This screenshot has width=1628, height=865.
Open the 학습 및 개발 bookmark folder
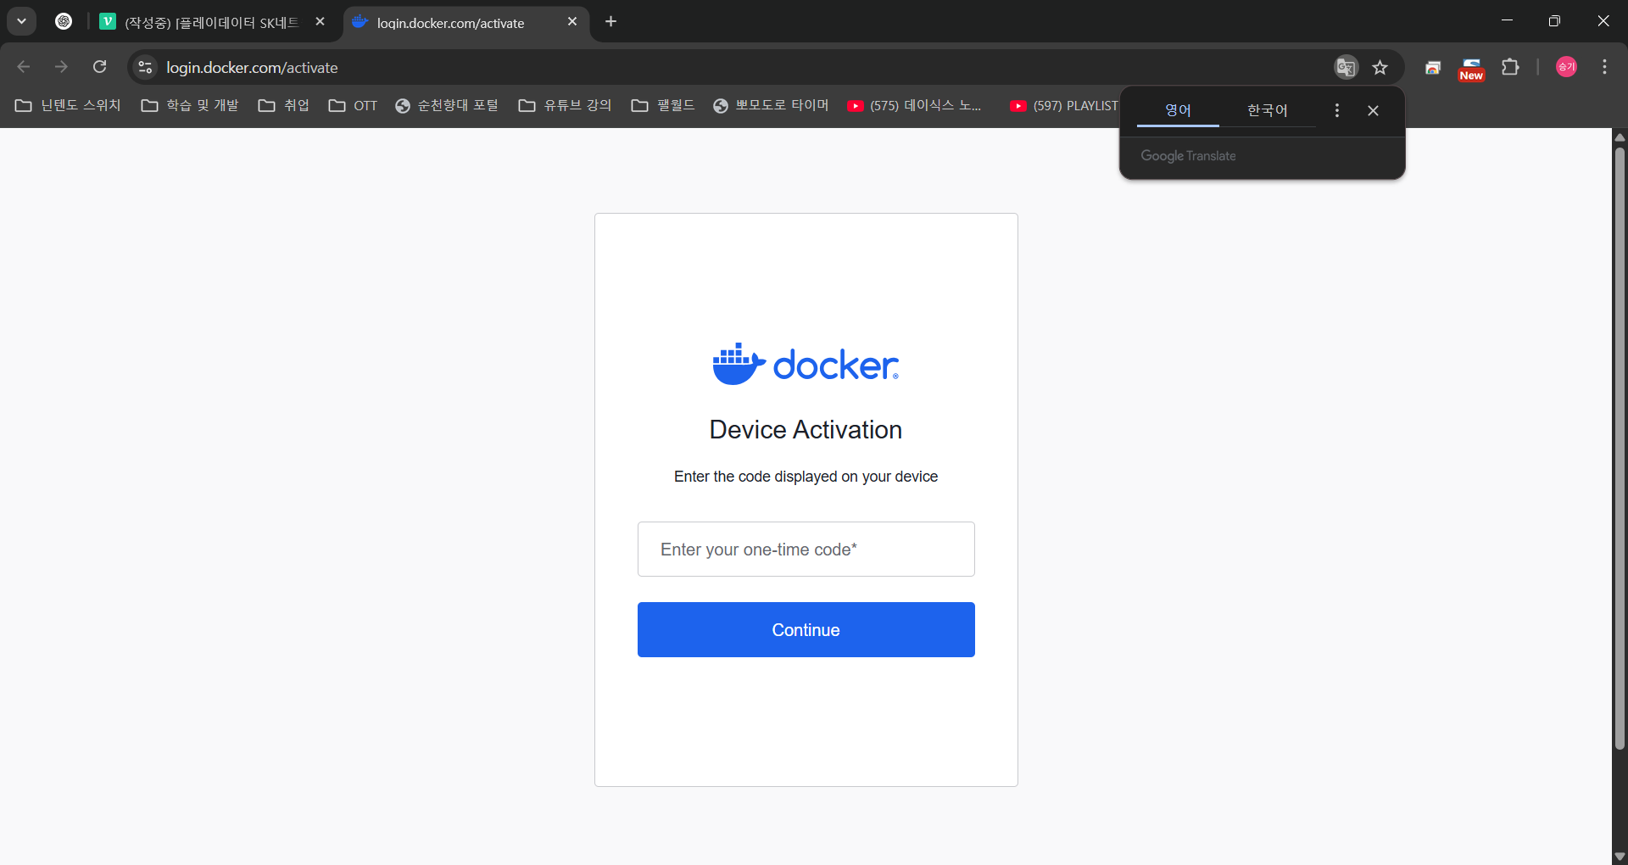[190, 105]
